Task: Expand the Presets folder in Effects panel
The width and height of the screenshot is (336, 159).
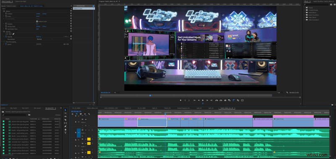Action: click(304, 8)
